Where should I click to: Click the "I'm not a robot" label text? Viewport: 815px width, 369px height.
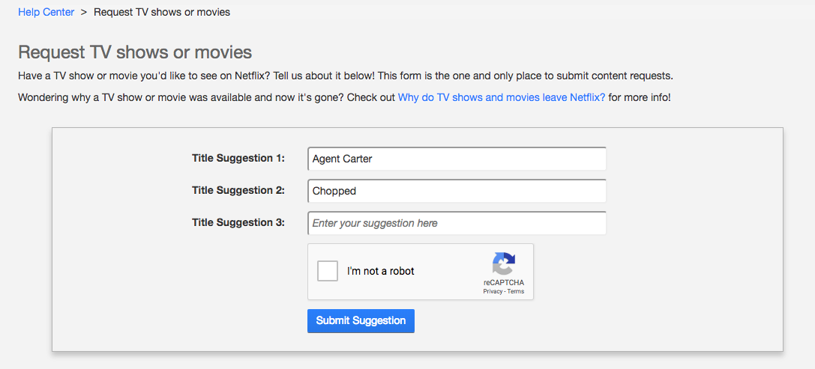point(381,271)
